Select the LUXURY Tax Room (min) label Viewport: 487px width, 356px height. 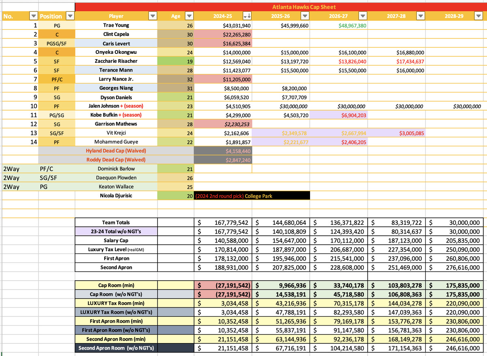(x=116, y=303)
